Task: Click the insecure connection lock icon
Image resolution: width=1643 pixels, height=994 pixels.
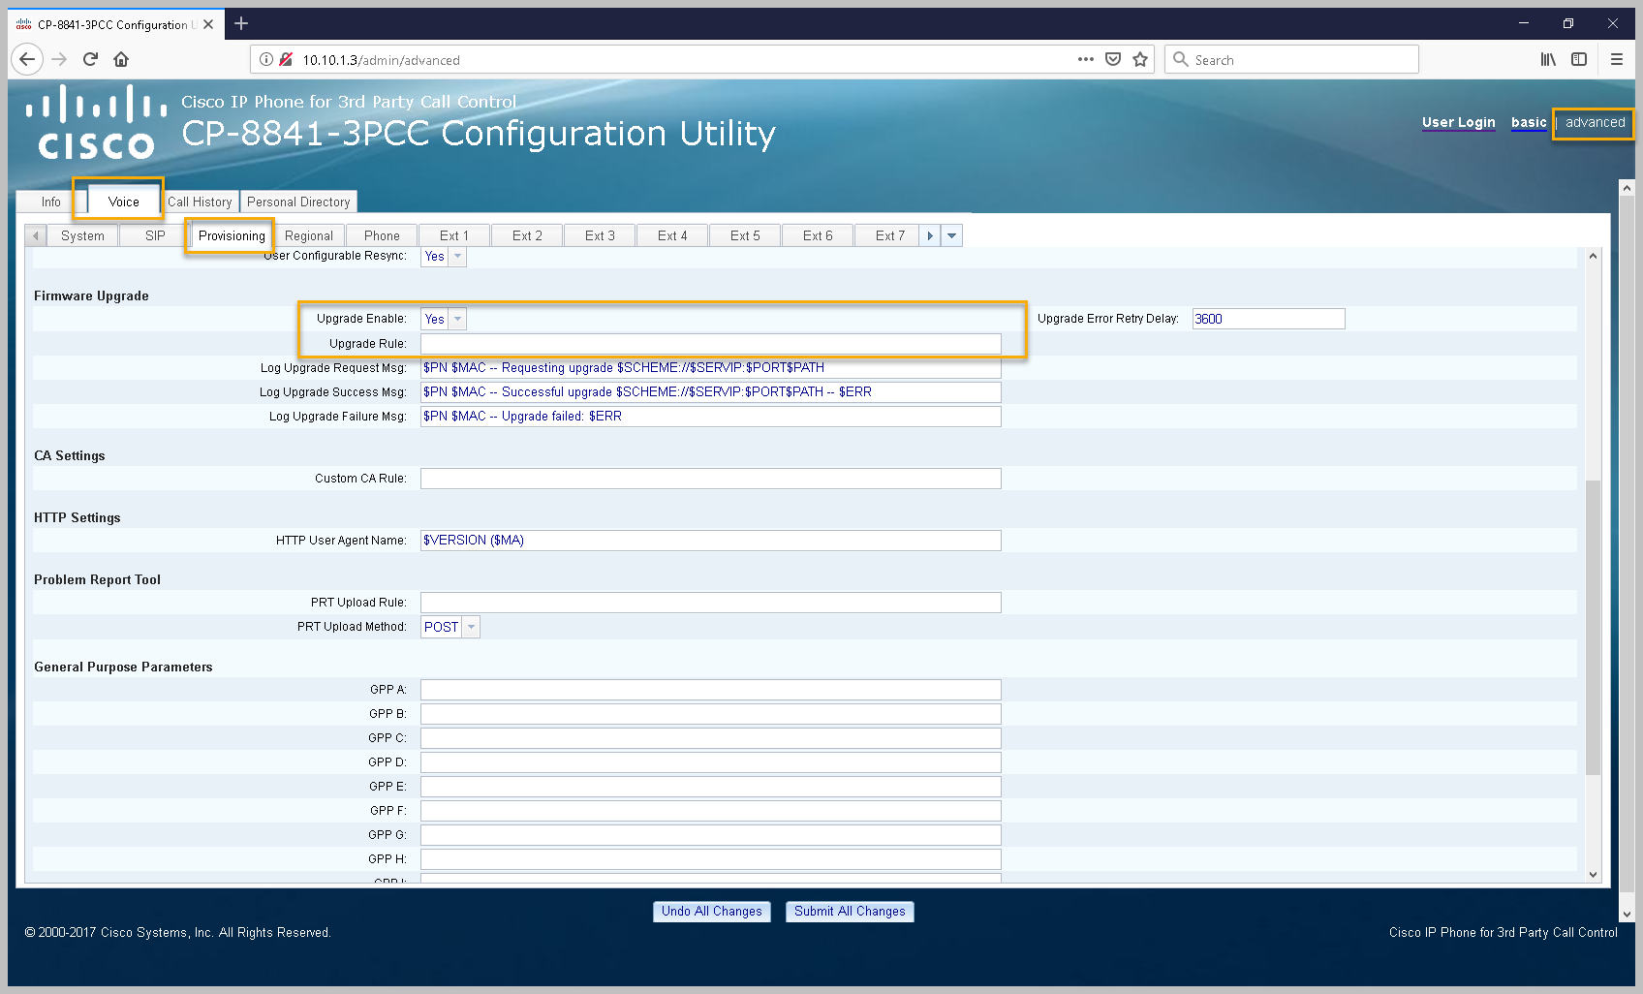Action: tap(286, 59)
